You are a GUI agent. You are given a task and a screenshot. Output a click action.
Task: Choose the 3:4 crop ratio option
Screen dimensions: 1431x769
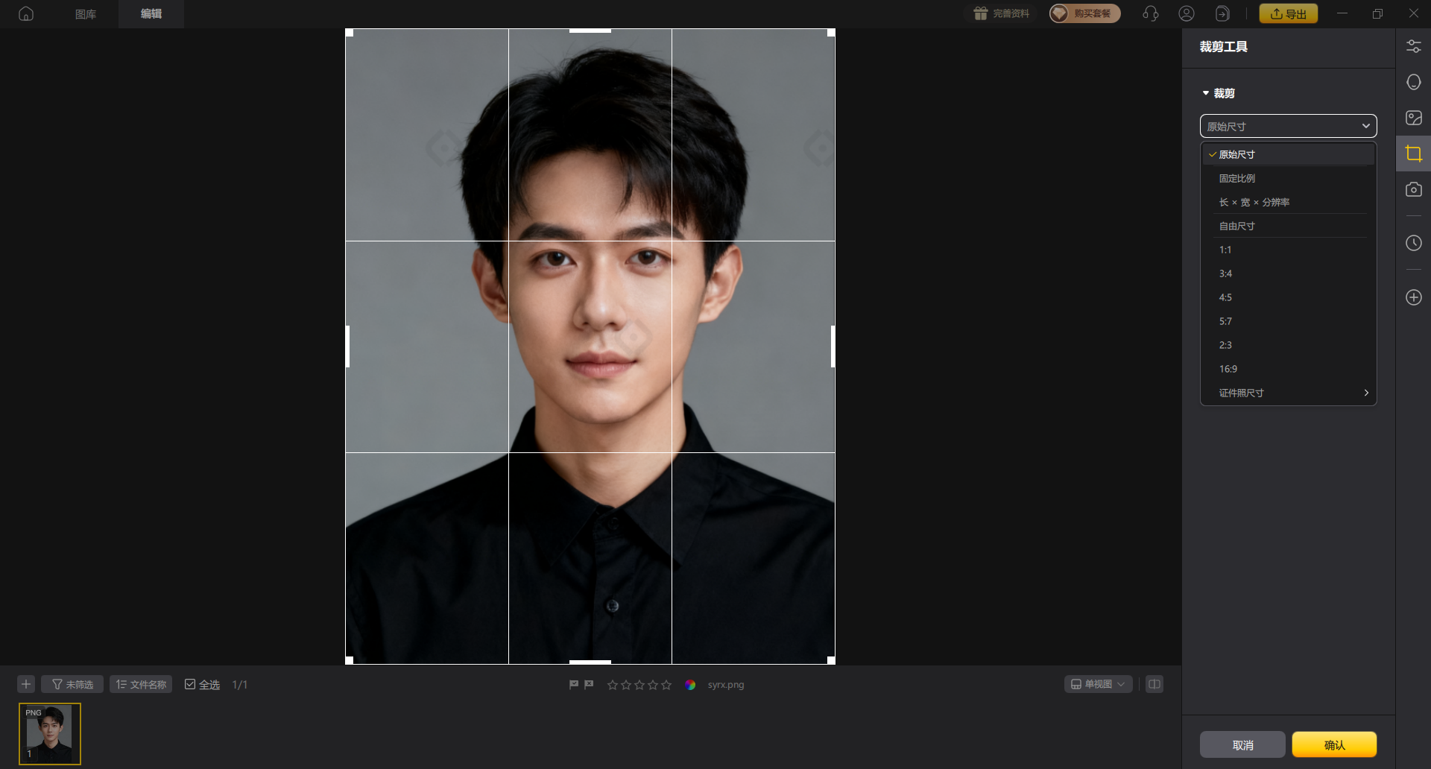pos(1226,273)
